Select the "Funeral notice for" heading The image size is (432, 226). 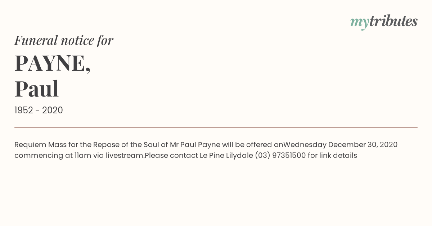click(x=64, y=40)
